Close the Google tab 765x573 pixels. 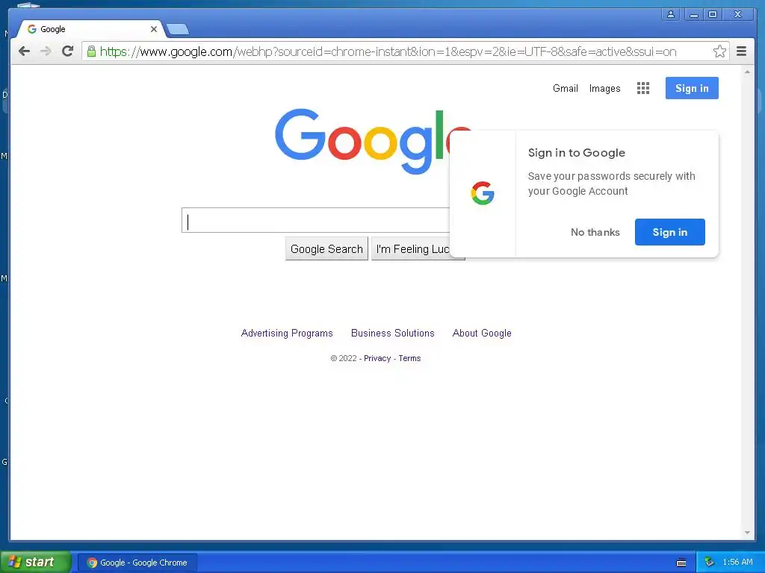point(154,29)
